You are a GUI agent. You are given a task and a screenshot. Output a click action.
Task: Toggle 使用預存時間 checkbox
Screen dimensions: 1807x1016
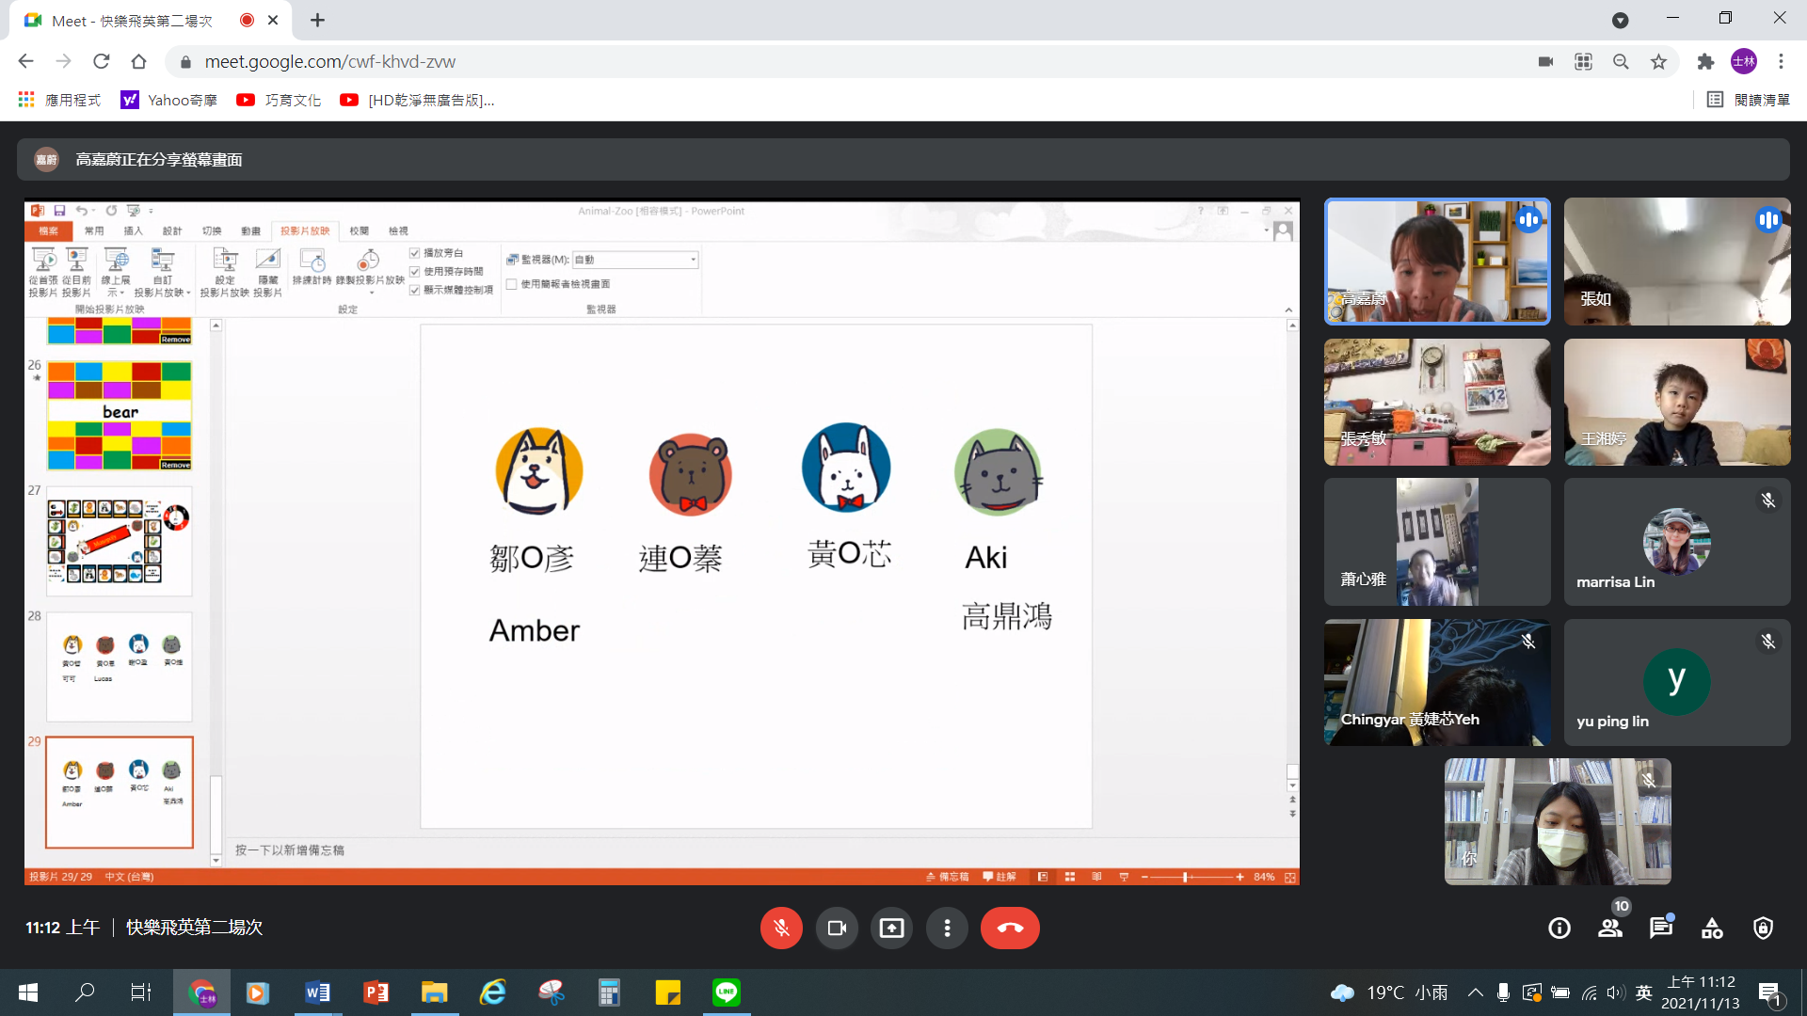point(414,272)
